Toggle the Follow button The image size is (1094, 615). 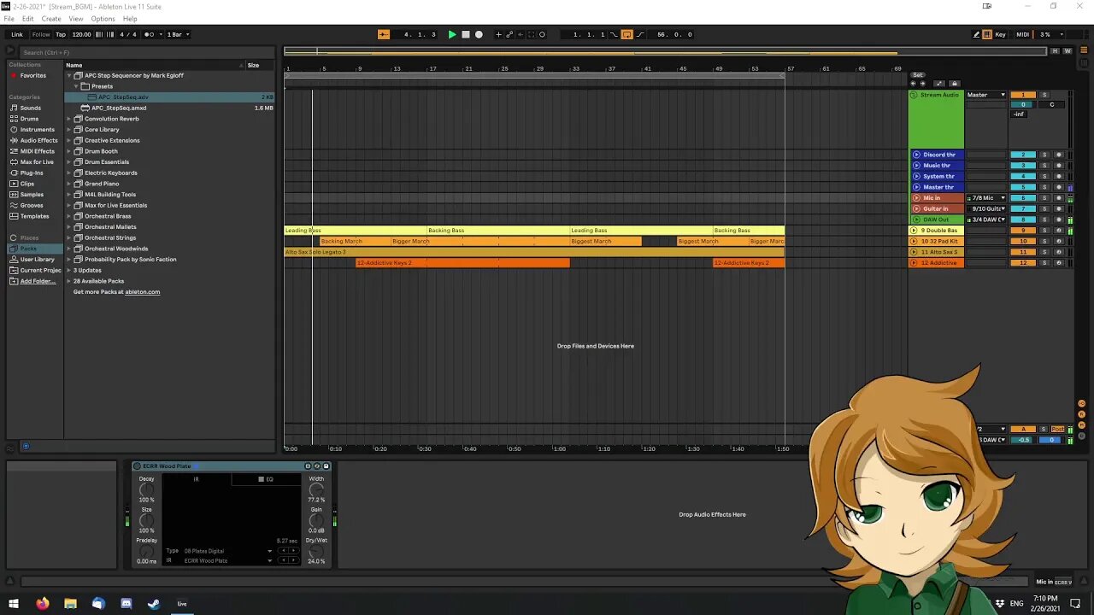[x=41, y=34]
